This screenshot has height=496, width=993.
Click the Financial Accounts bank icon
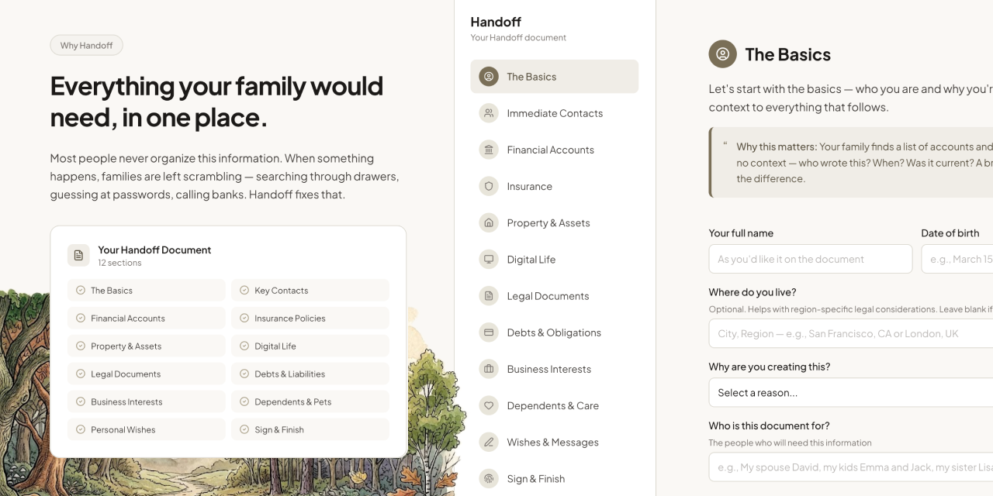[489, 150]
